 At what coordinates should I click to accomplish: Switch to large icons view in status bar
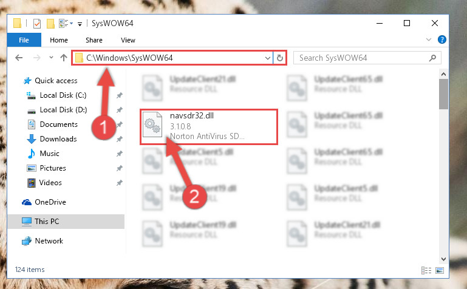coord(440,270)
